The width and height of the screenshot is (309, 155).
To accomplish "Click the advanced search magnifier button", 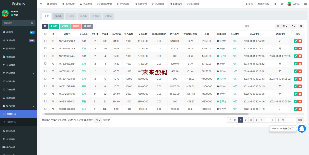I will (x=301, y=26).
